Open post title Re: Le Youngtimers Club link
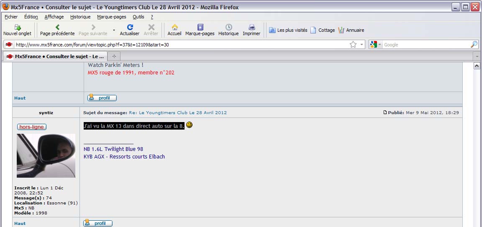 tap(178, 113)
